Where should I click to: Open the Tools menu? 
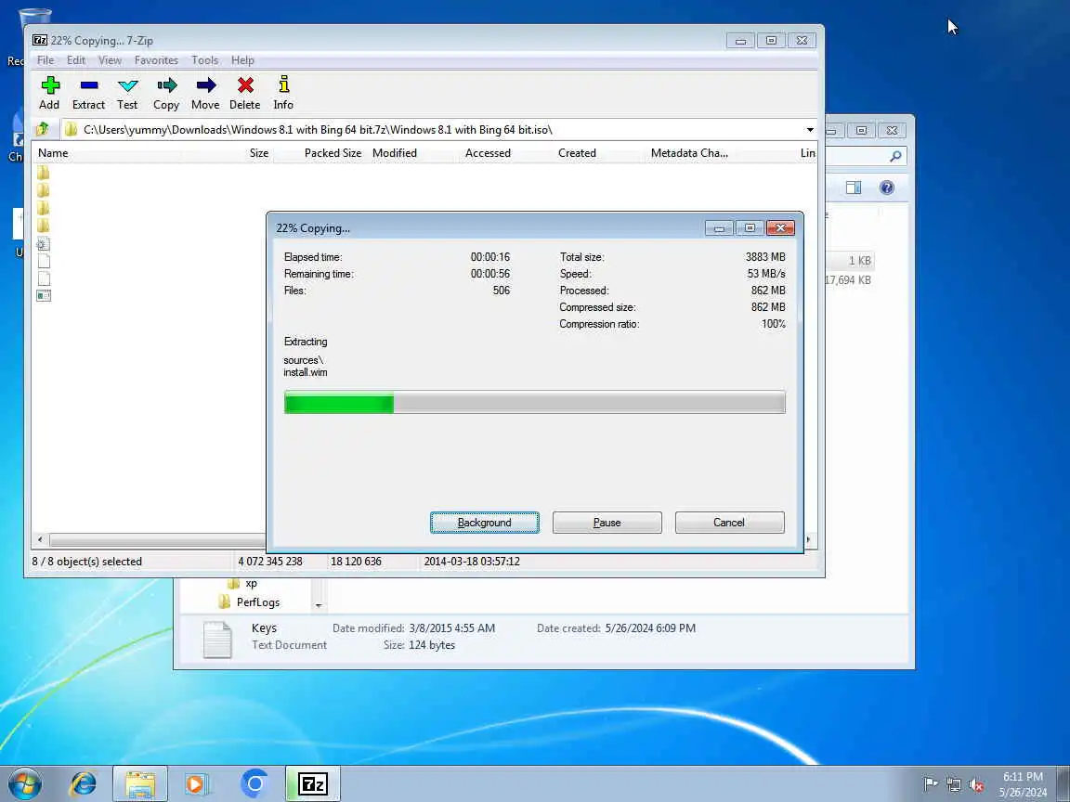(x=204, y=60)
